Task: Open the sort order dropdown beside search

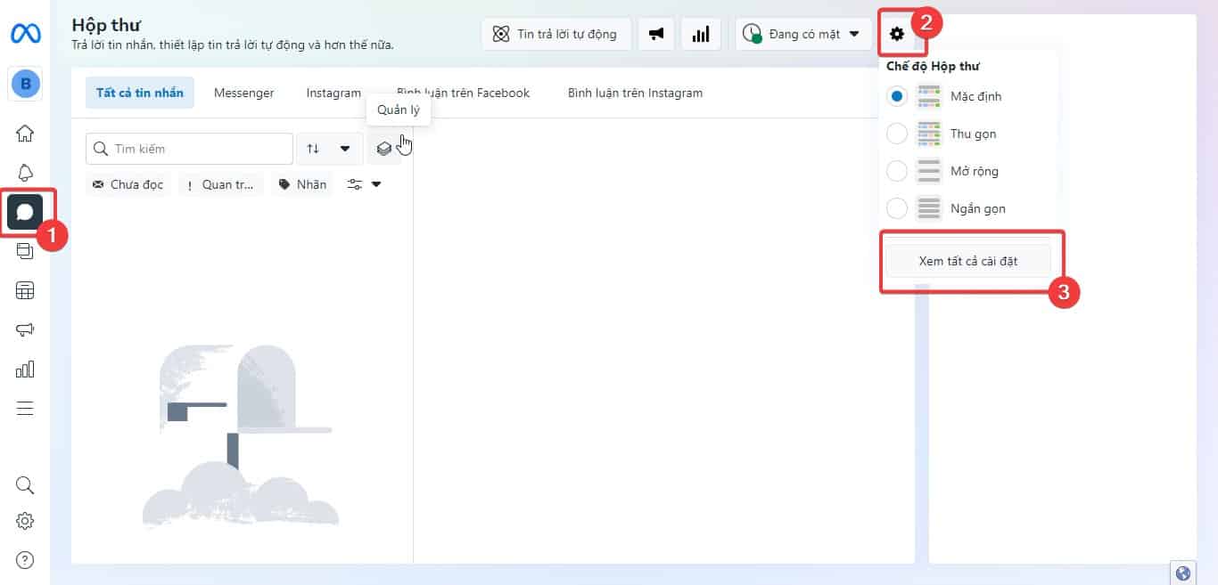Action: 328,149
